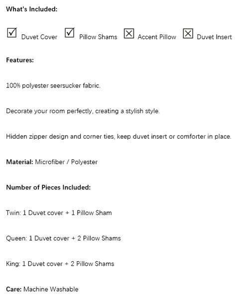Select the 'Duvet Insert' label

(215, 37)
